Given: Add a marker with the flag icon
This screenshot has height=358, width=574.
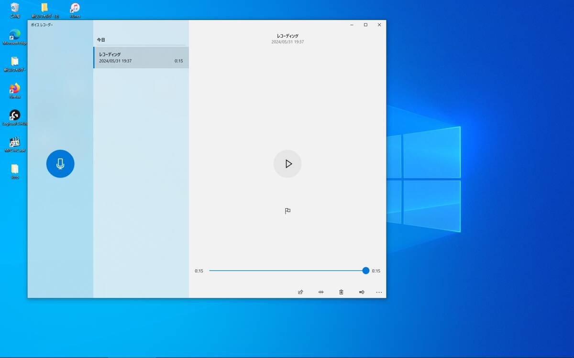Looking at the screenshot, I should click(287, 211).
